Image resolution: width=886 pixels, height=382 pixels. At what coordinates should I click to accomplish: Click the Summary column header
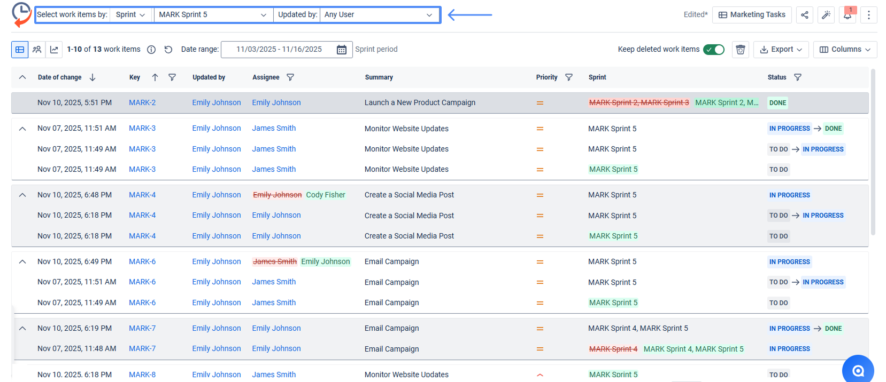[x=379, y=77]
